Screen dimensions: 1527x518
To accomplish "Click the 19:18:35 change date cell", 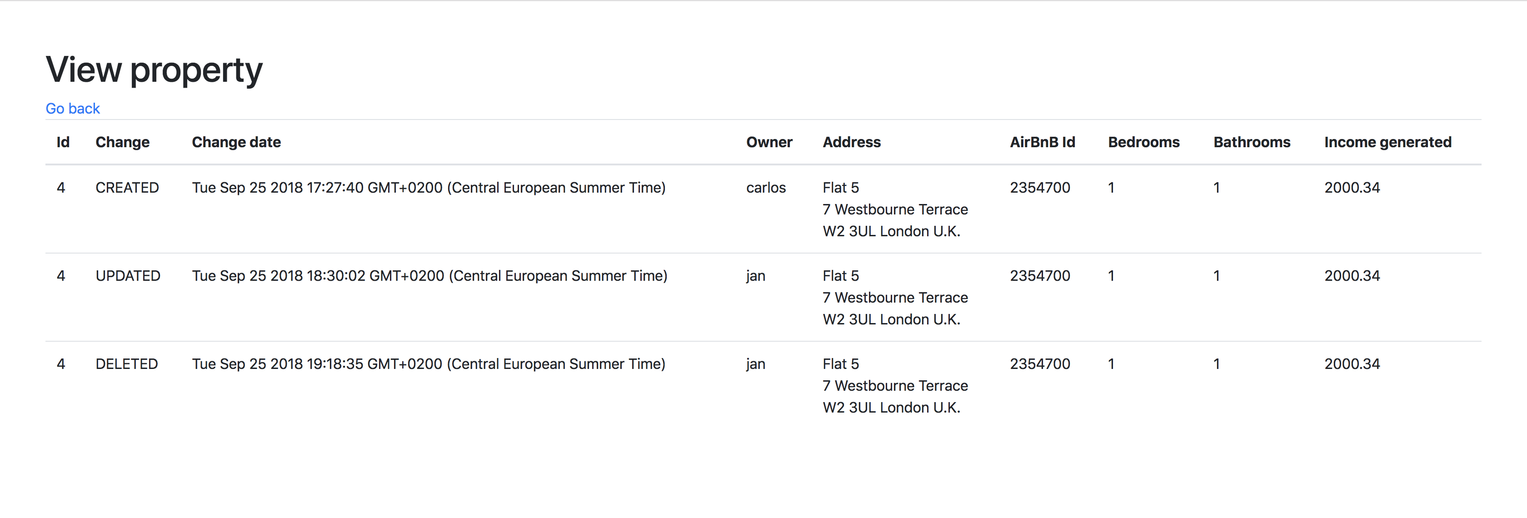I will [x=429, y=364].
